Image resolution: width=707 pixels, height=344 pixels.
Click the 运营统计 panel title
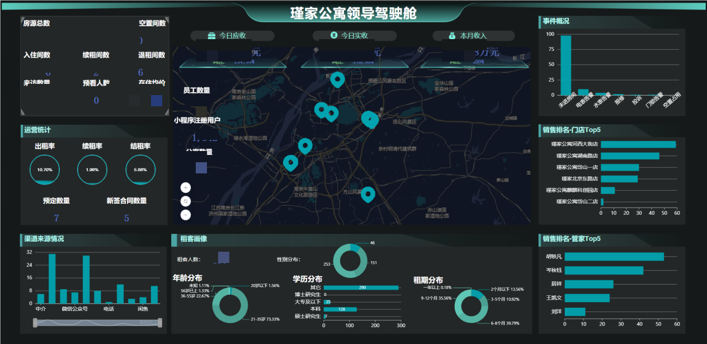point(37,130)
